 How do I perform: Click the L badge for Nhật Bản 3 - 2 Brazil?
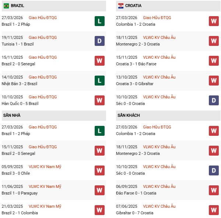[99, 80]
